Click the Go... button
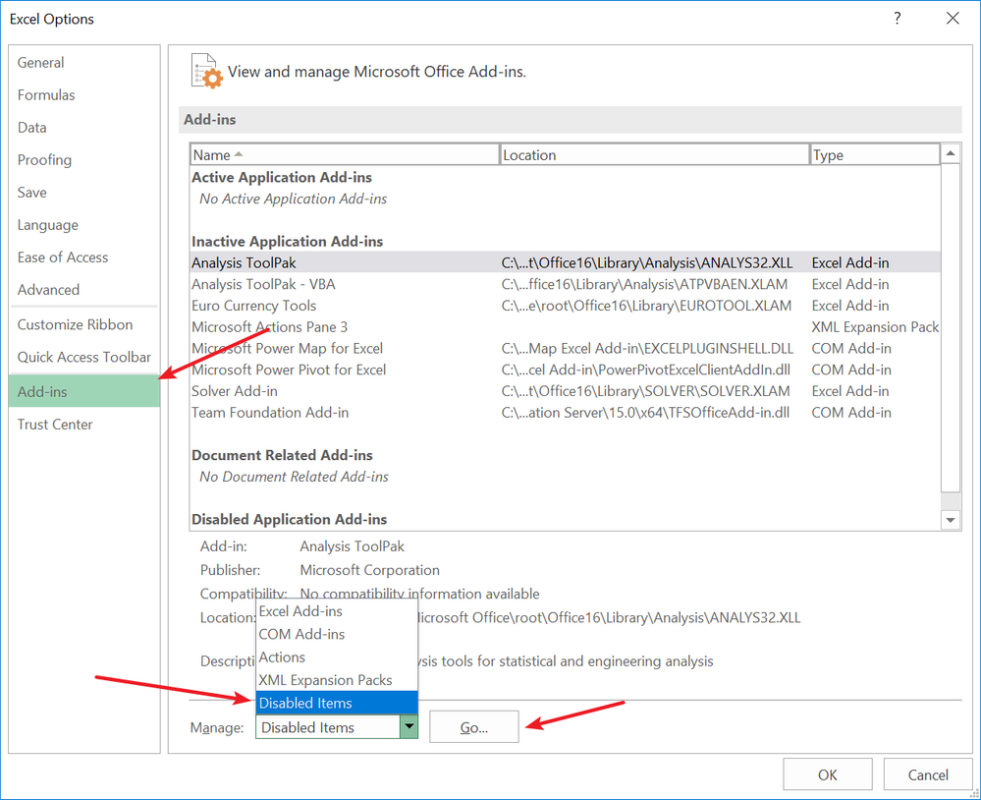 (473, 726)
